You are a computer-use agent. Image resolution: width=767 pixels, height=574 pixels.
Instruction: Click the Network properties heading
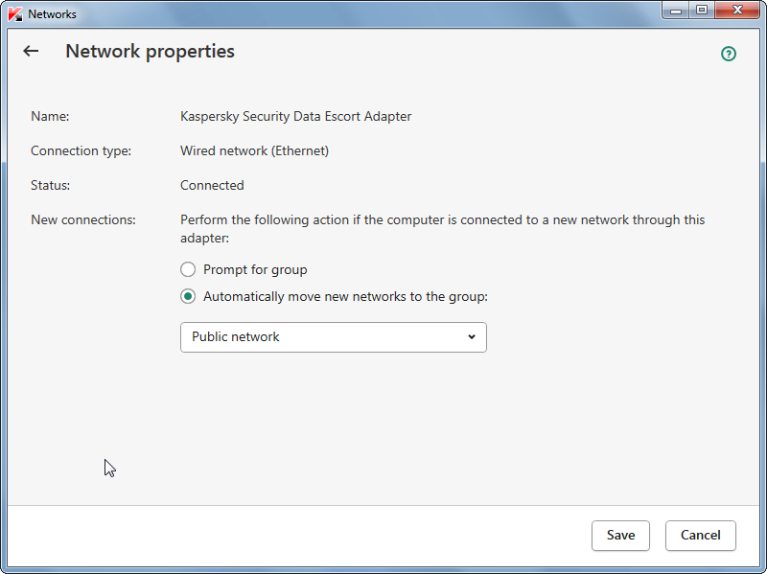[150, 52]
